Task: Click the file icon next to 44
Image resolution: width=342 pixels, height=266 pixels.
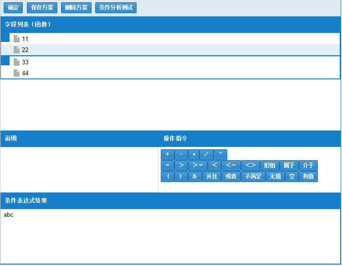Action: [x=17, y=73]
